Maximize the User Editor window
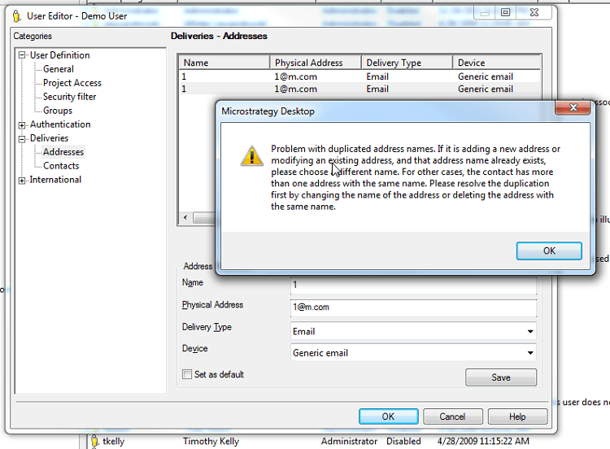The image size is (610, 449). point(505,12)
